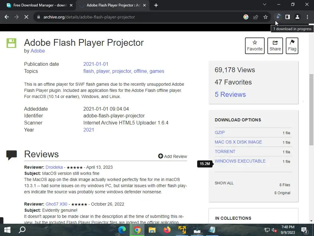
Task: Bookmark this tab with the star
Action: point(266,17)
